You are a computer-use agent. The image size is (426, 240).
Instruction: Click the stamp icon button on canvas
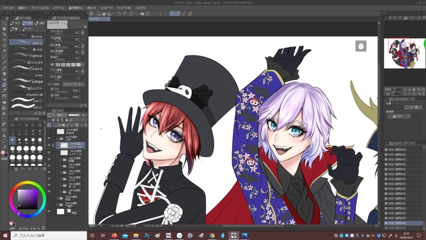[361, 46]
